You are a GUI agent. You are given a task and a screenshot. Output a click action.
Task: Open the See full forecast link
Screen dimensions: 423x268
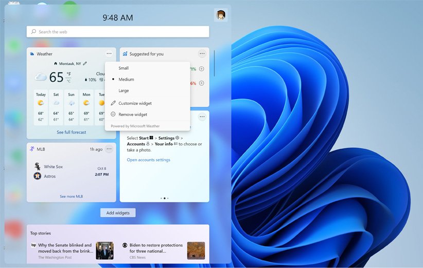click(x=72, y=132)
